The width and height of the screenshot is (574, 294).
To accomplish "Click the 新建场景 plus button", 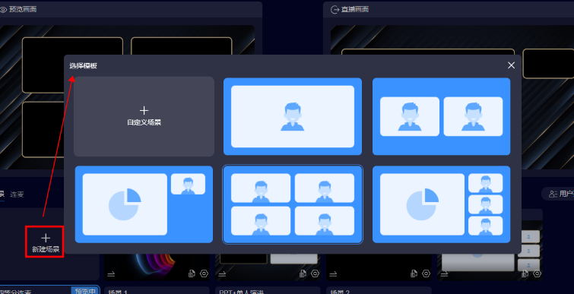I will click(45, 242).
